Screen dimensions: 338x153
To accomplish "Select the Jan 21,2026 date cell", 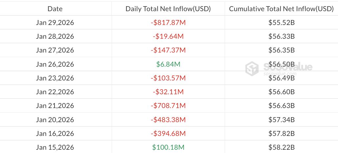I will (x=55, y=106).
